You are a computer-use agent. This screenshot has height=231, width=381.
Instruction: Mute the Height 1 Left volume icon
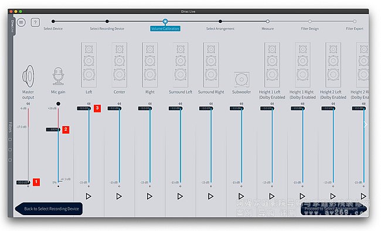272,104
